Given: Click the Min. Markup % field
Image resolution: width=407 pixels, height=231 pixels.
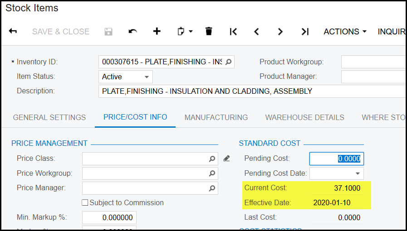Looking at the screenshot, I should click(109, 217).
